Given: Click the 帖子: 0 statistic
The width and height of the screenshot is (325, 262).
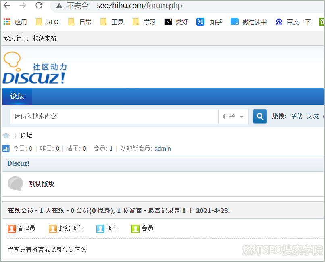Looking at the screenshot, I should coord(76,149).
